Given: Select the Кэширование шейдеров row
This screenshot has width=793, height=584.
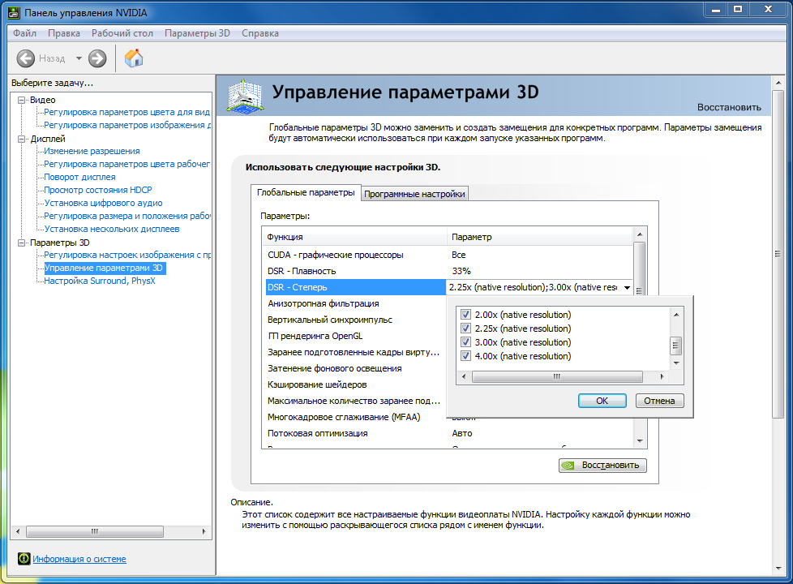Looking at the screenshot, I should (x=355, y=384).
